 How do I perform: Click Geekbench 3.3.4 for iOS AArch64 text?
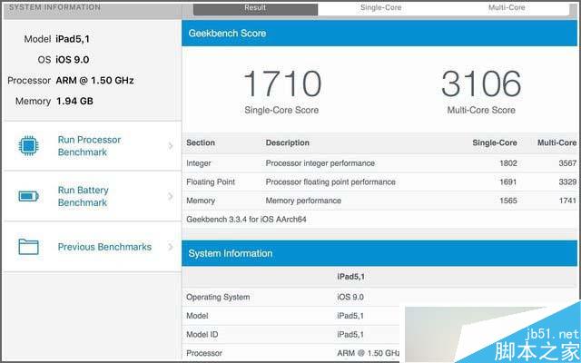246,220
